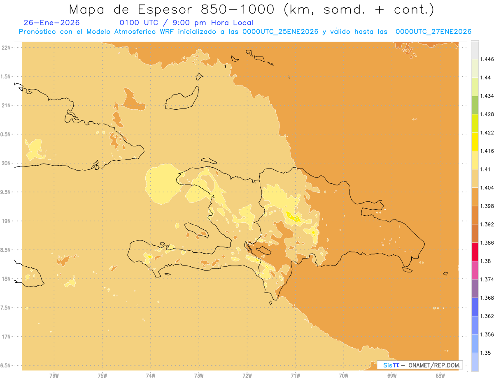The image size is (494, 381).
Task: Click the blue colorbar segment between 1.362 and 1.368
Action: (x=475, y=307)
